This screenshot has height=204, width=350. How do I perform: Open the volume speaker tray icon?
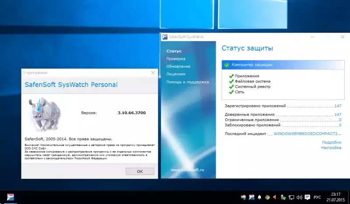pyautogui.click(x=299, y=197)
